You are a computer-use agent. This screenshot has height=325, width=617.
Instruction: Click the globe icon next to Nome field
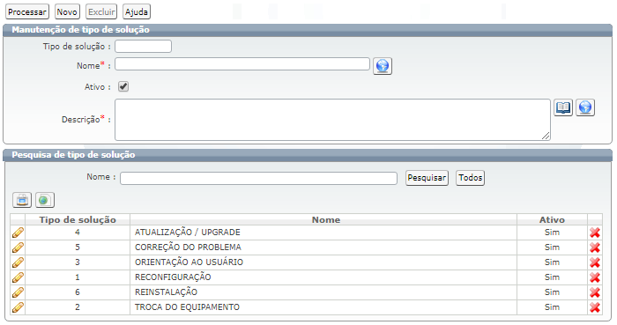tap(383, 66)
